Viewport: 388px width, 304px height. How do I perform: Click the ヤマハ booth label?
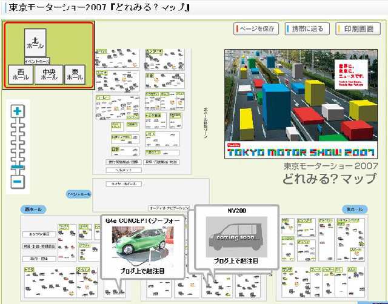tap(101, 51)
